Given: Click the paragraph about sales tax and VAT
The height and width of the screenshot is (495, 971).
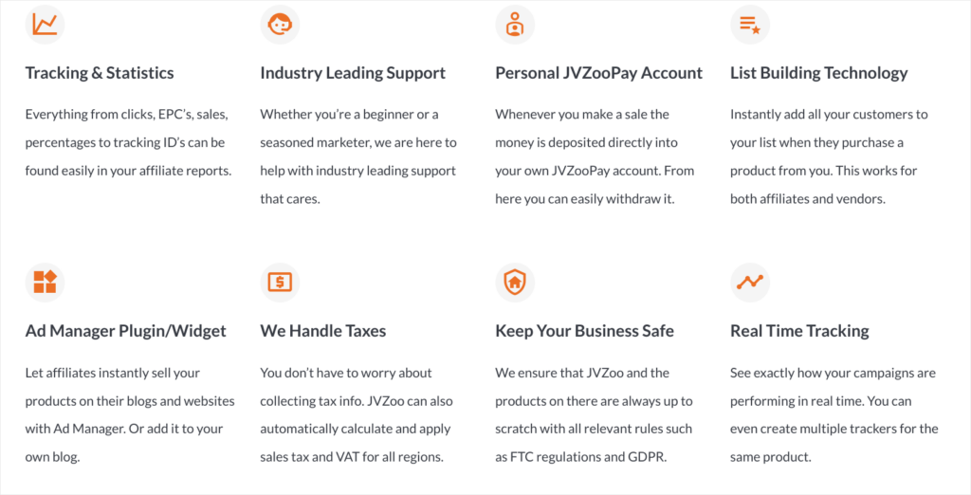Looking at the screenshot, I should [x=357, y=415].
